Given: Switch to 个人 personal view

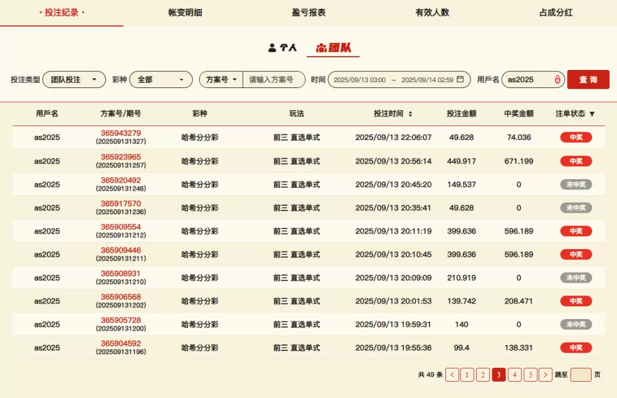Looking at the screenshot, I should [x=283, y=48].
